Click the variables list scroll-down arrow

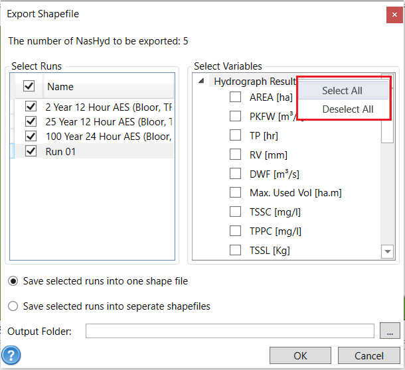(x=387, y=251)
